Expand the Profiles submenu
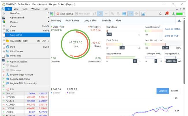This screenshot has width=188, height=116. pyautogui.click(x=27, y=22)
